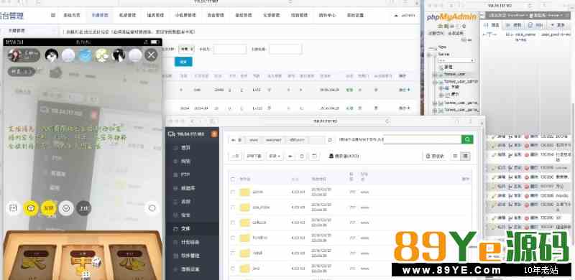
Task: Click the 上传 upload button
Action: coord(236,156)
